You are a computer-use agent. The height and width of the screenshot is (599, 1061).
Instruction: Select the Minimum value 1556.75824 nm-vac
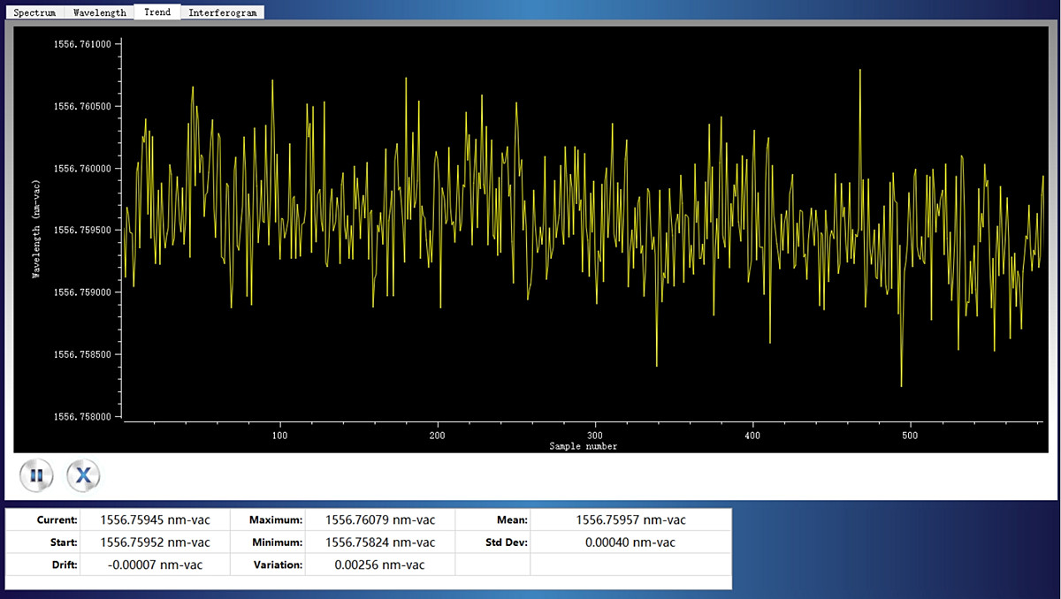[380, 542]
